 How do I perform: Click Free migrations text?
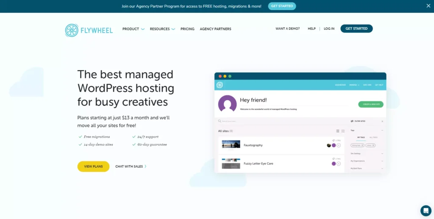click(x=97, y=137)
